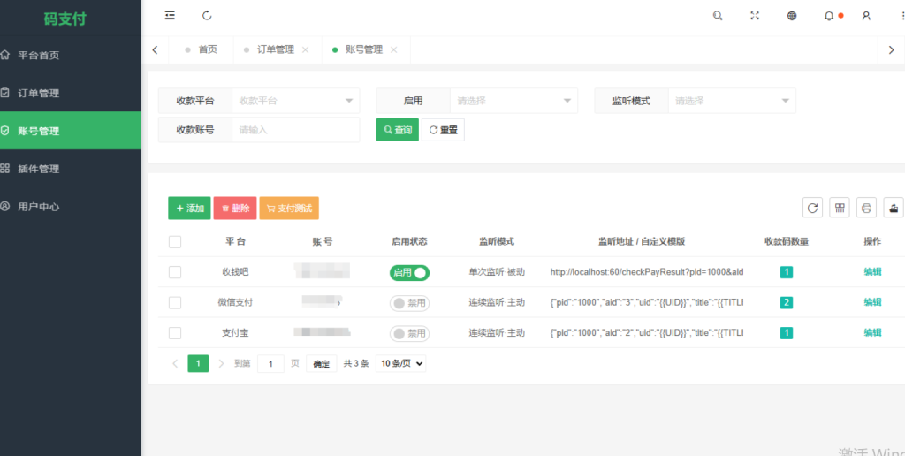Screen dimensions: 905x456
Task: Click the print icon in table toolbar
Action: pos(867,208)
